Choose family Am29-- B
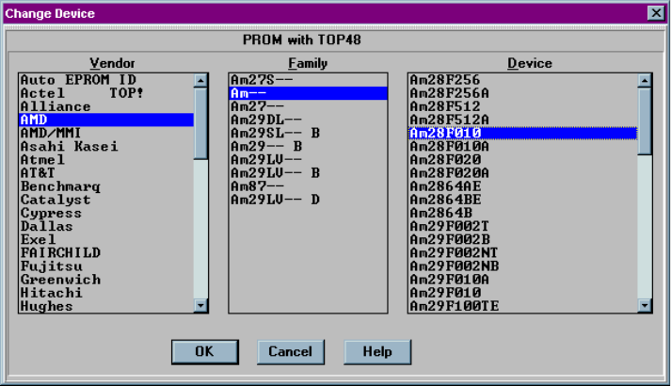The image size is (671, 386). pos(308,146)
